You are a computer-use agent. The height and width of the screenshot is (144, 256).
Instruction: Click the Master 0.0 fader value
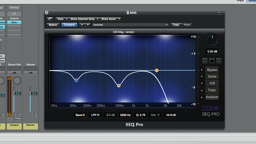tap(34, 93)
